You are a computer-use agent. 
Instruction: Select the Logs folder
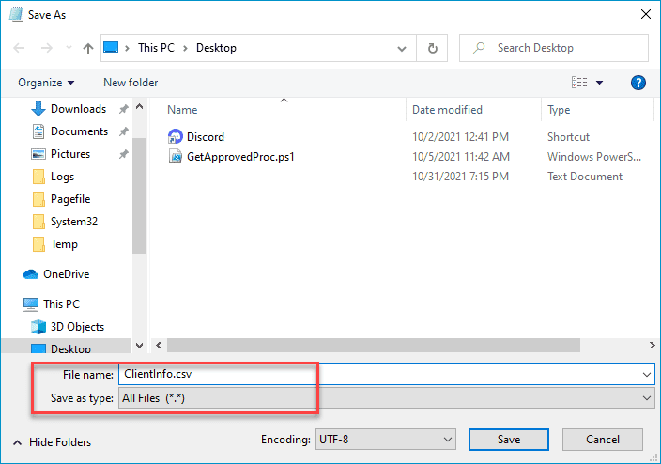tap(62, 177)
